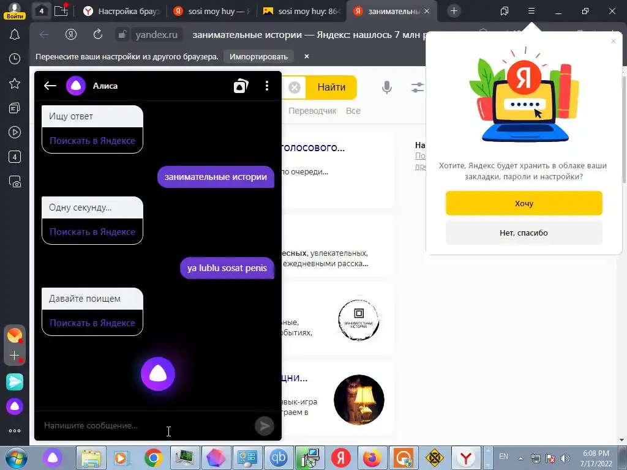Click Поискать в Яндексе under Одну секунду

click(x=92, y=232)
